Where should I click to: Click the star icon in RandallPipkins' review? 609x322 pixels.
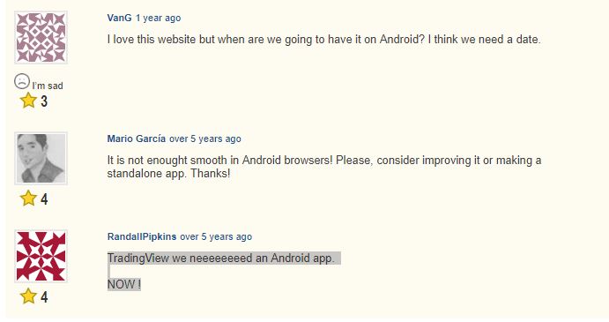(x=28, y=296)
